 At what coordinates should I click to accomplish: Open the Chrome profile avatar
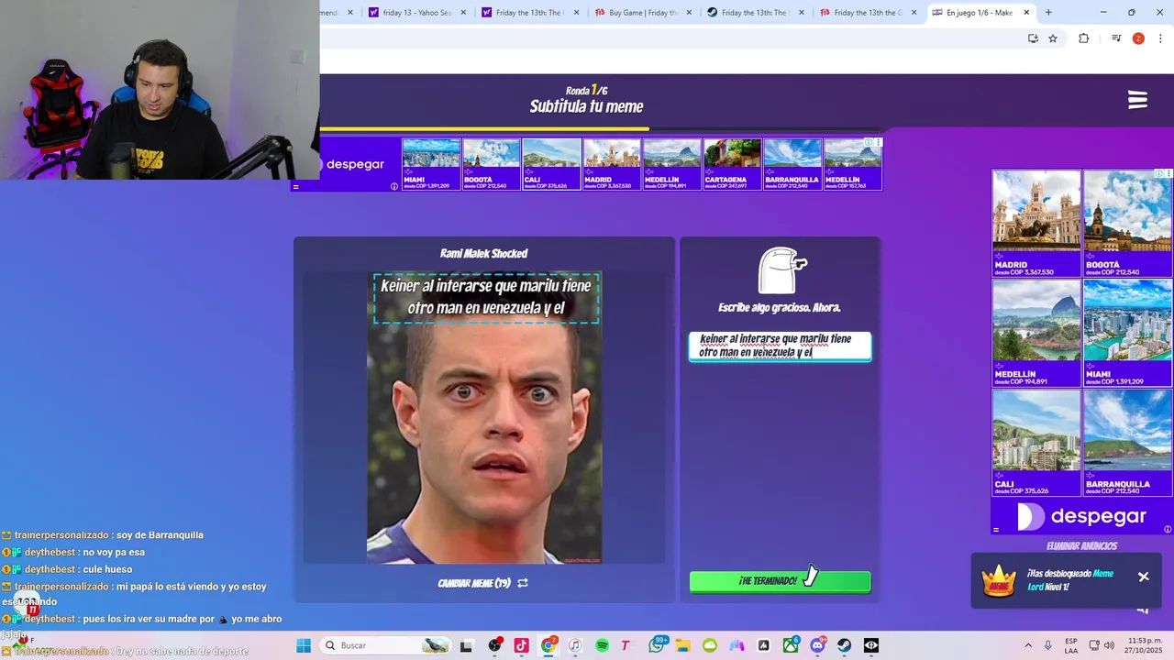1138,38
